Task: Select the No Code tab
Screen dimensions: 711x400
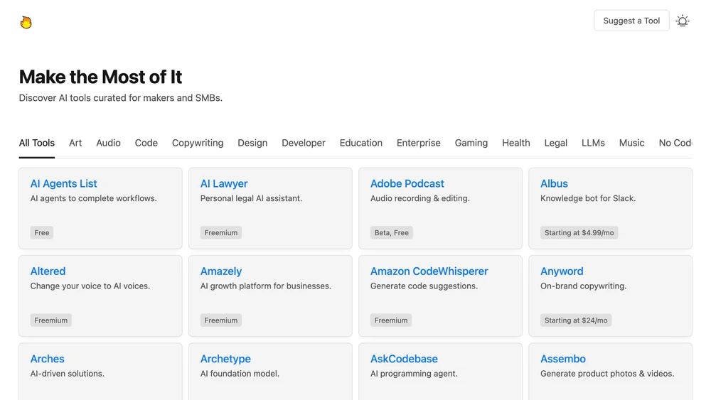Action: pos(675,143)
